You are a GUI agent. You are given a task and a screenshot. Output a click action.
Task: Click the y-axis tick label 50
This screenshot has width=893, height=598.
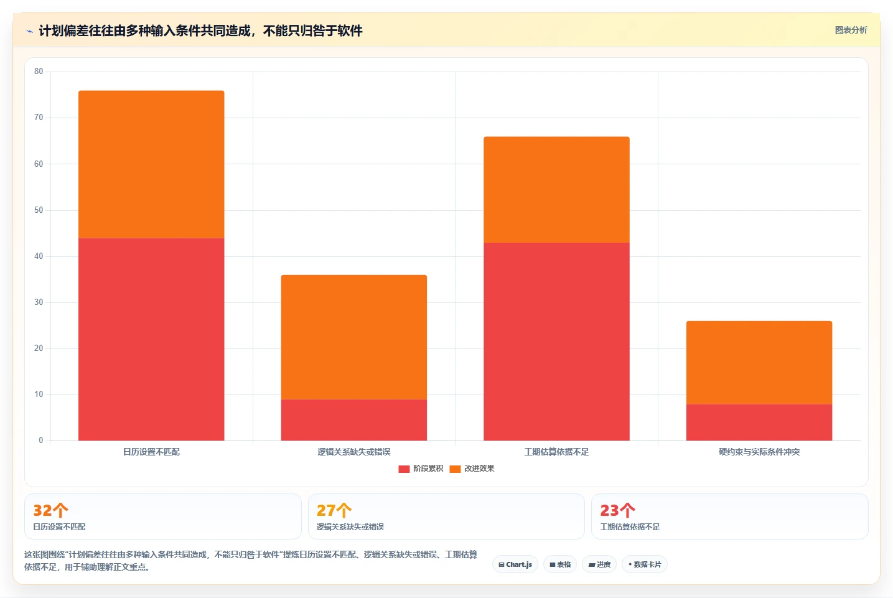coord(39,210)
